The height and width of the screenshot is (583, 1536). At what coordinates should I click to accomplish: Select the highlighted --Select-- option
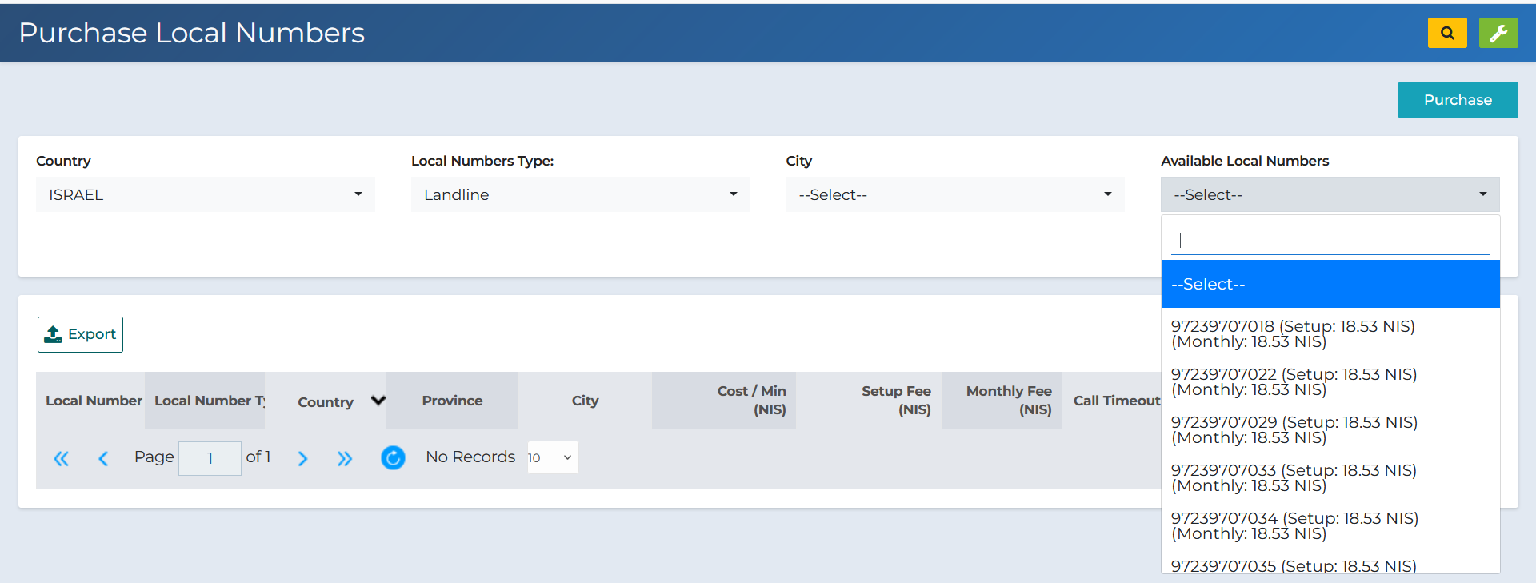click(x=1330, y=284)
